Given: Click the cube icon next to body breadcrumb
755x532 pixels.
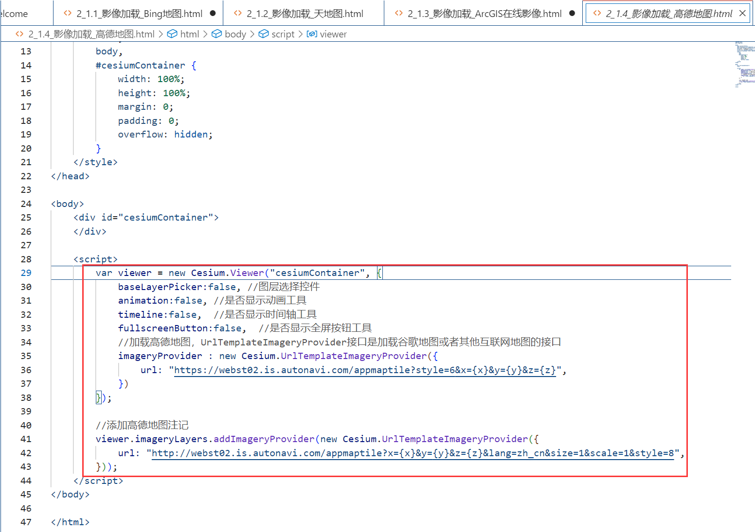Looking at the screenshot, I should click(x=217, y=34).
